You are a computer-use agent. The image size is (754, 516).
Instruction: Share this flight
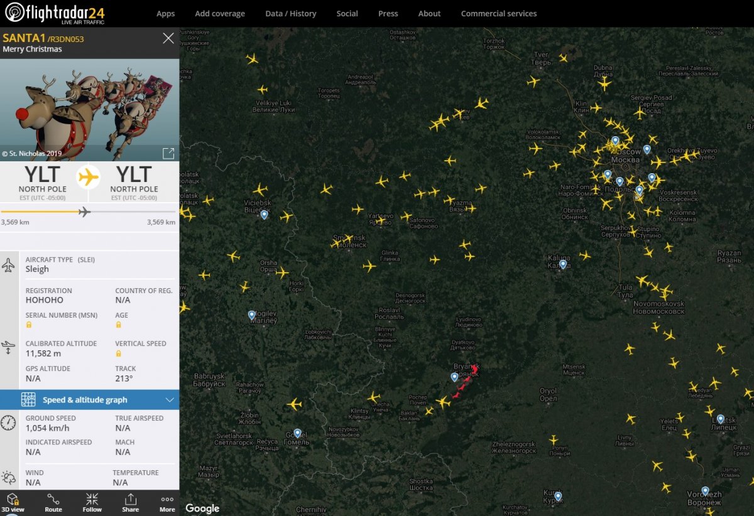click(130, 502)
